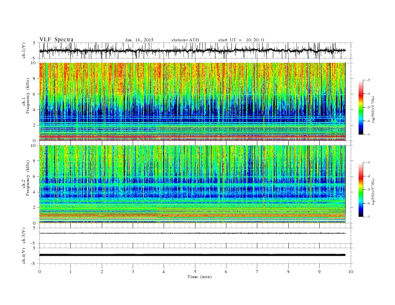Select the "Jan. 14, 2015" date label
Screen dimensions: 395x305
tap(139, 40)
